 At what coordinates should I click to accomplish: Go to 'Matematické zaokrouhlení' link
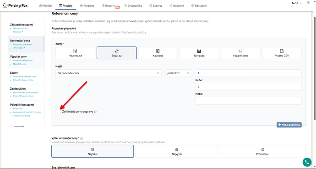[x=25, y=92]
